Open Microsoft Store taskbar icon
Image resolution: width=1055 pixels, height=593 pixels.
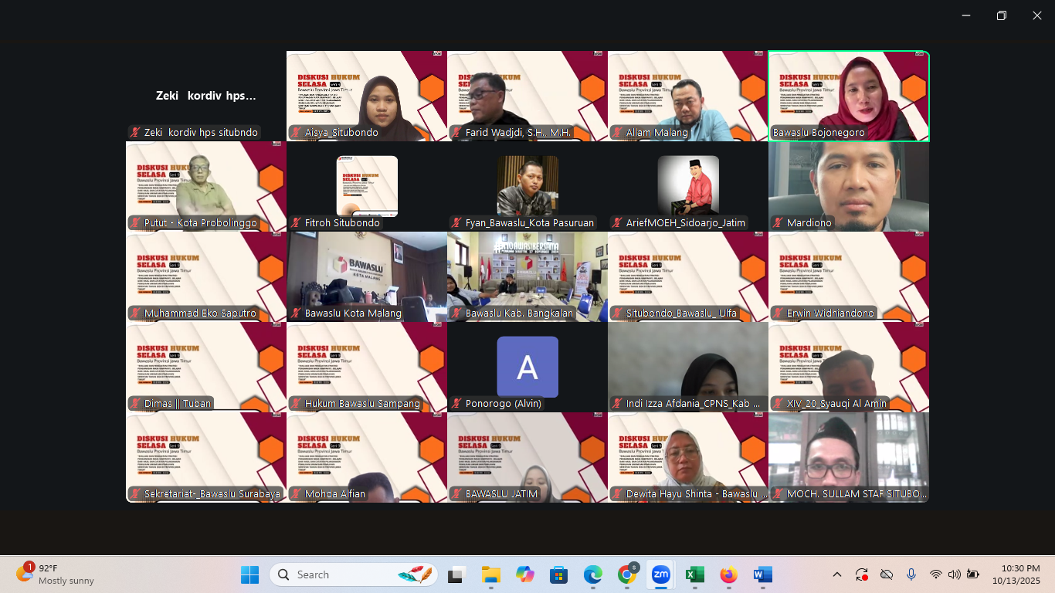[558, 574]
